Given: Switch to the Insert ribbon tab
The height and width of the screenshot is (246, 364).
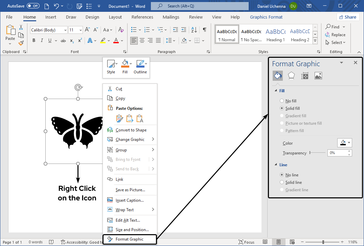Looking at the screenshot, I should [50, 17].
